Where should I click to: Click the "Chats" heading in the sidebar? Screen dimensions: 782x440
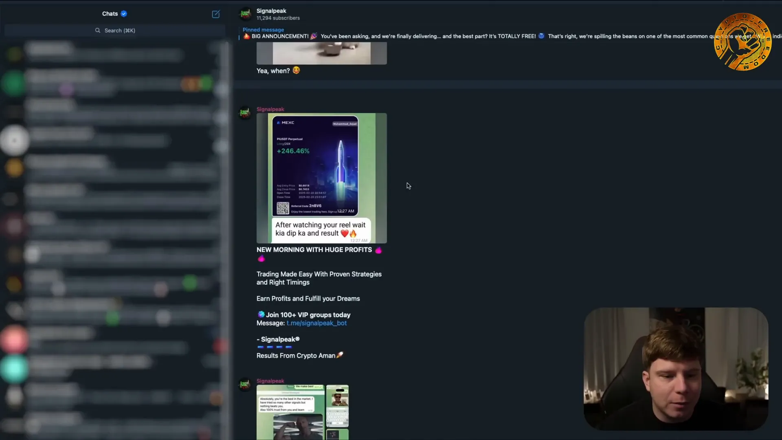[x=110, y=14]
